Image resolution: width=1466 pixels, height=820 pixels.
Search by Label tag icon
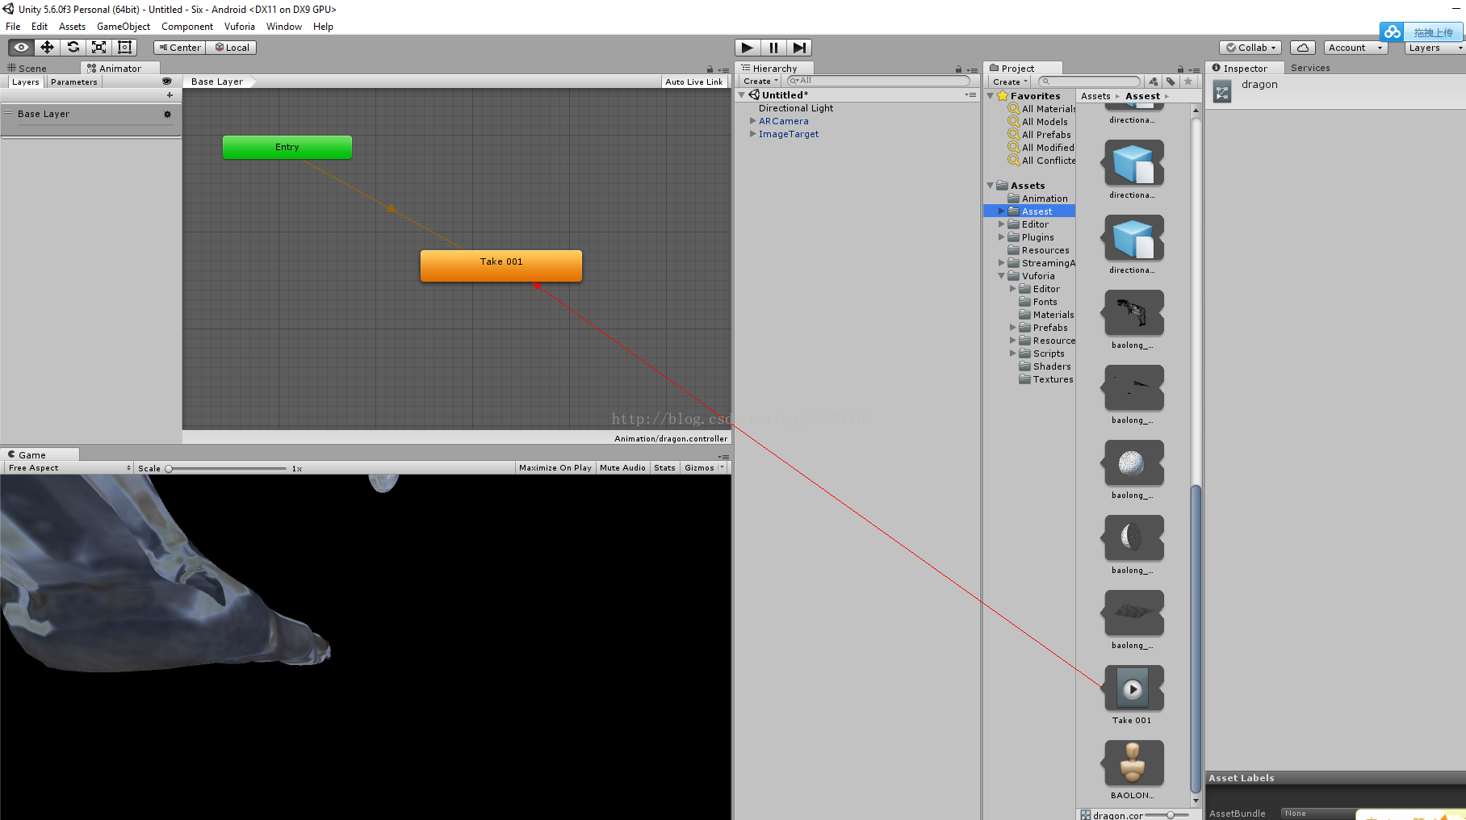coord(1171,82)
